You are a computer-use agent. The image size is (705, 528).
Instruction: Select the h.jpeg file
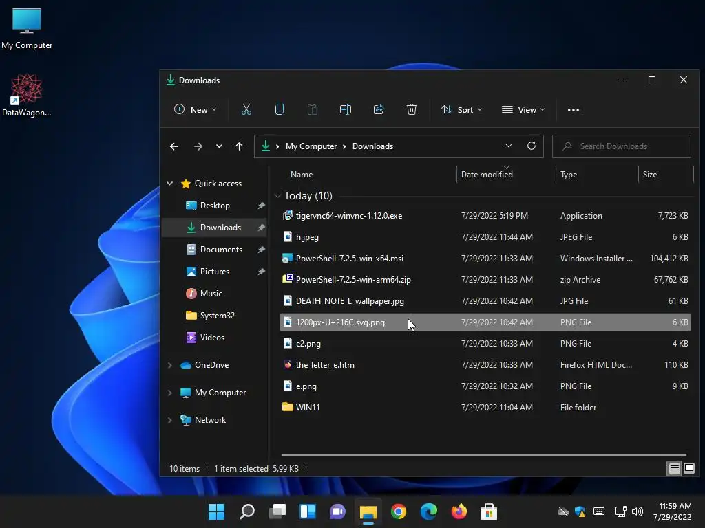pos(485,236)
